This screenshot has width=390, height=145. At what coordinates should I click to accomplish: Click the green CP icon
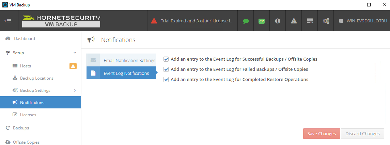coord(261,21)
